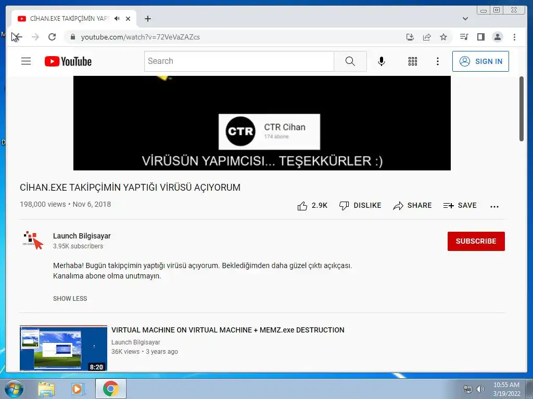Launch Windows Media Player from taskbar
The width and height of the screenshot is (533, 399).
[x=78, y=389]
